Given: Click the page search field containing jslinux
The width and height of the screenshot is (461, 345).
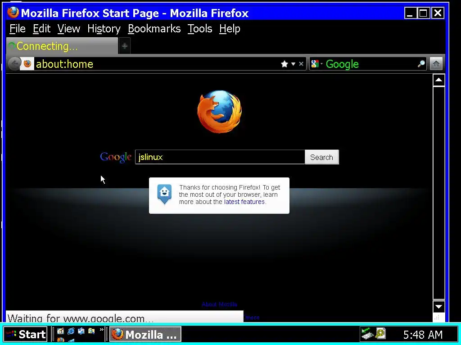Looking at the screenshot, I should click(x=220, y=157).
